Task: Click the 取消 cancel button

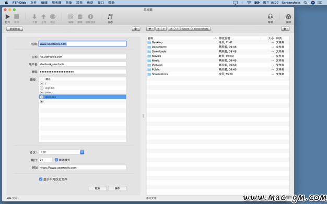Action: [x=97, y=188]
